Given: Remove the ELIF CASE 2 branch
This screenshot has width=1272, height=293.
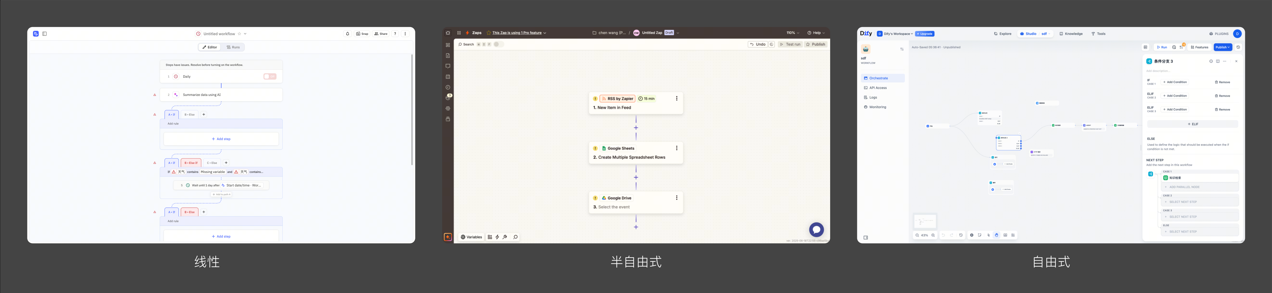Looking at the screenshot, I should (1223, 96).
